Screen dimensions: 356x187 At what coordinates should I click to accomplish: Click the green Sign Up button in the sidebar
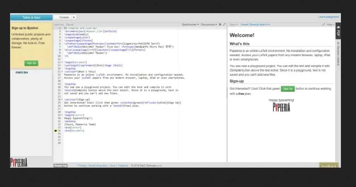pos(31,63)
